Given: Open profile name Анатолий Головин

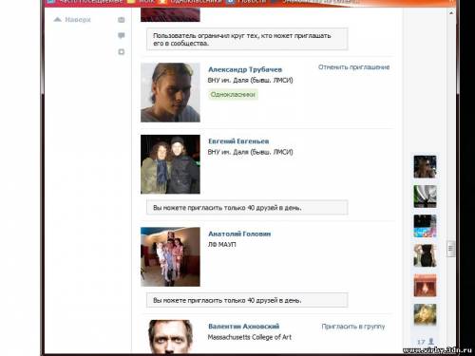Looking at the screenshot, I should coord(239,234).
